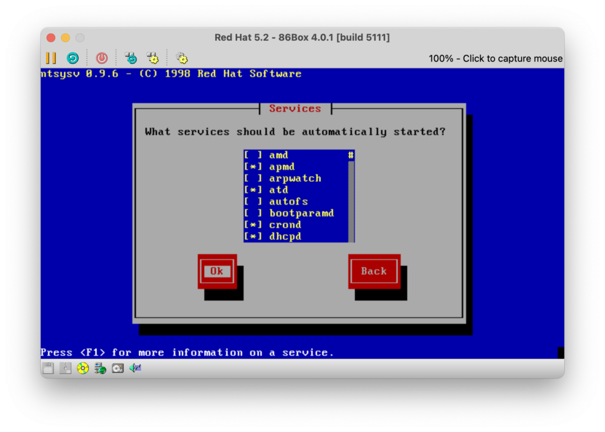Click the network status icon
605x432 pixels.
(x=100, y=368)
